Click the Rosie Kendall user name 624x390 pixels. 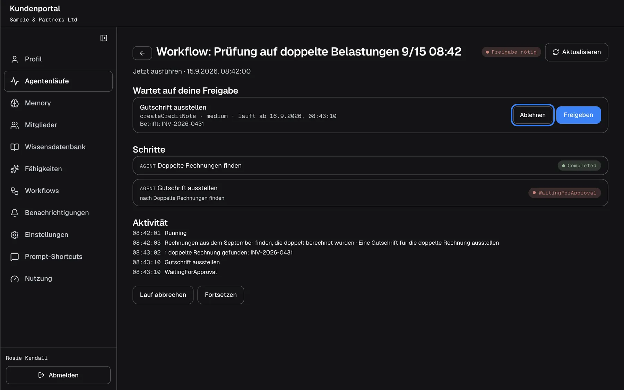[27, 358]
